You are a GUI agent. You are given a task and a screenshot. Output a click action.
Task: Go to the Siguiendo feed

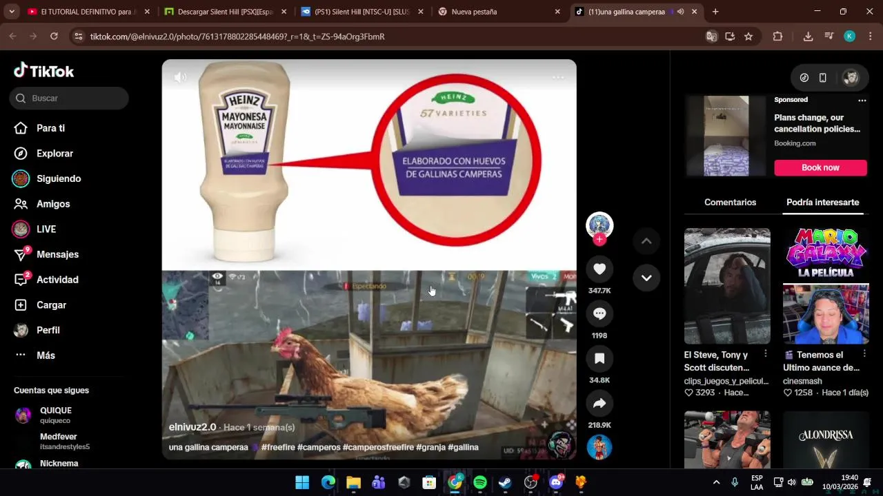click(48, 178)
